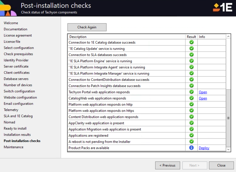Viewport: 236px width, 172px height.
Task: Click green check for '1E Catalog Update' service
Action: point(191,48)
